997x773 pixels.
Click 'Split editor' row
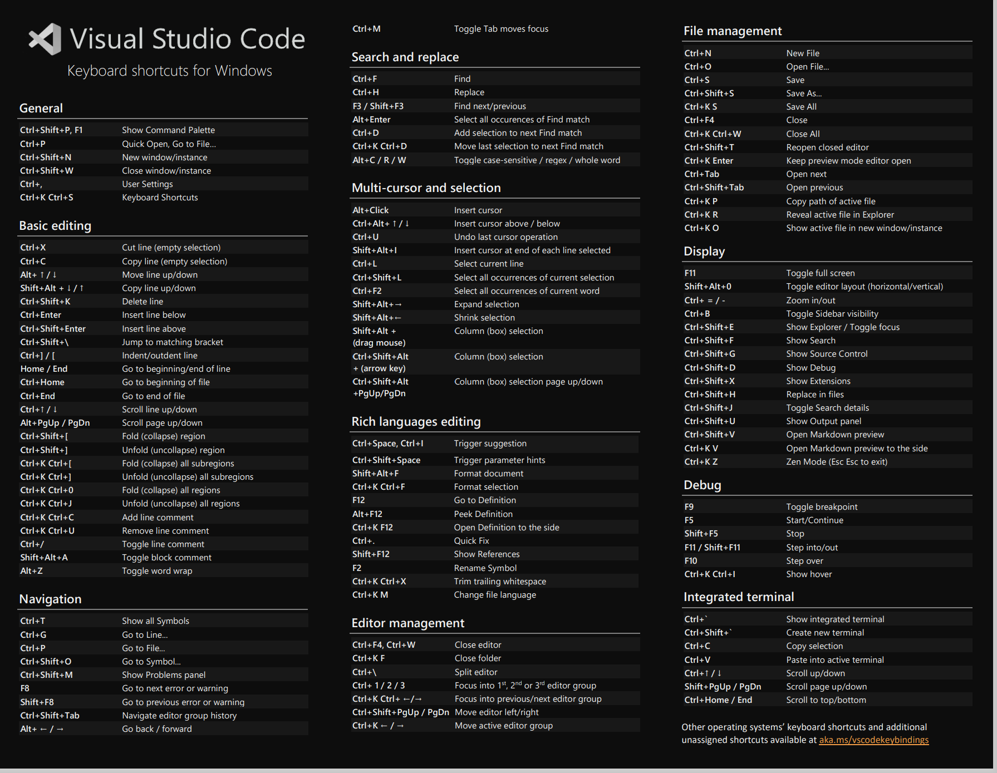495,672
